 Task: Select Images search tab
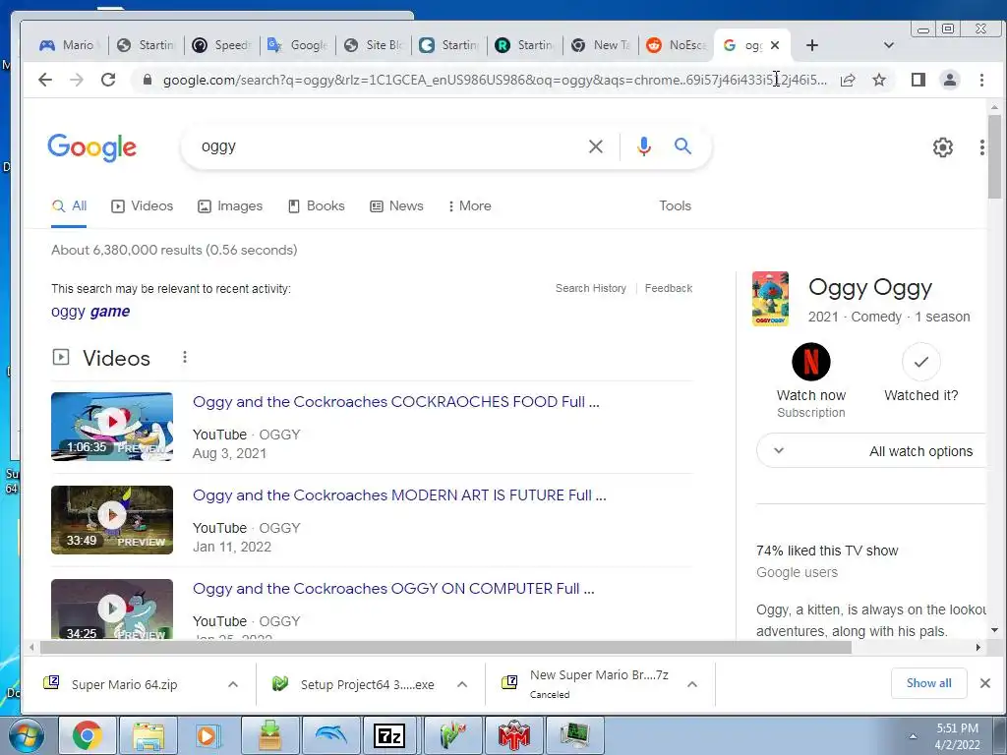230,206
